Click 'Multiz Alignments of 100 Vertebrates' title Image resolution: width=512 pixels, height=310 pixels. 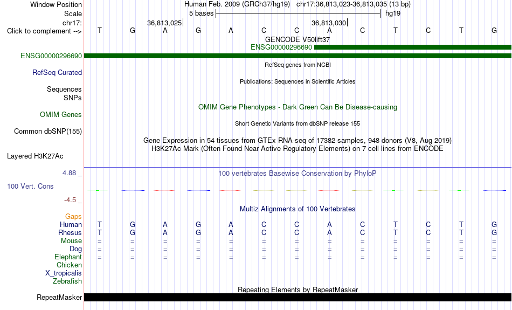point(297,209)
